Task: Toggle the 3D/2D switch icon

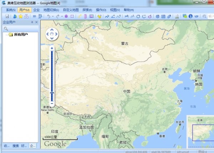Action: (40, 16)
